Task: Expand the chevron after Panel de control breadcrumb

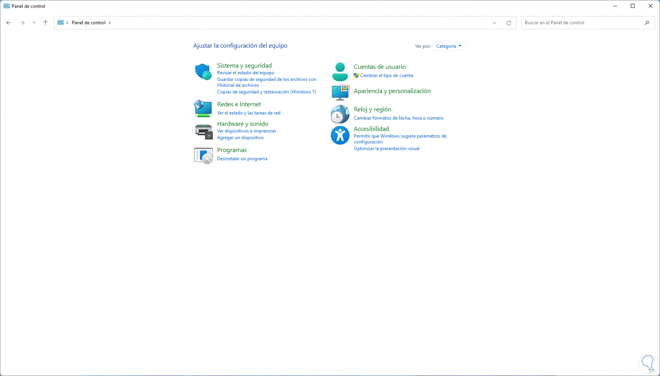Action: coord(110,23)
